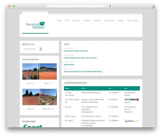Open the Gallery menu item

pyautogui.click(x=121, y=20)
